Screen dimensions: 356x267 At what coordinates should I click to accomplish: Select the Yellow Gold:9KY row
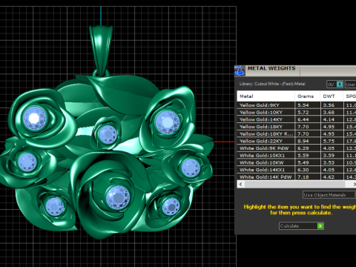coord(297,105)
